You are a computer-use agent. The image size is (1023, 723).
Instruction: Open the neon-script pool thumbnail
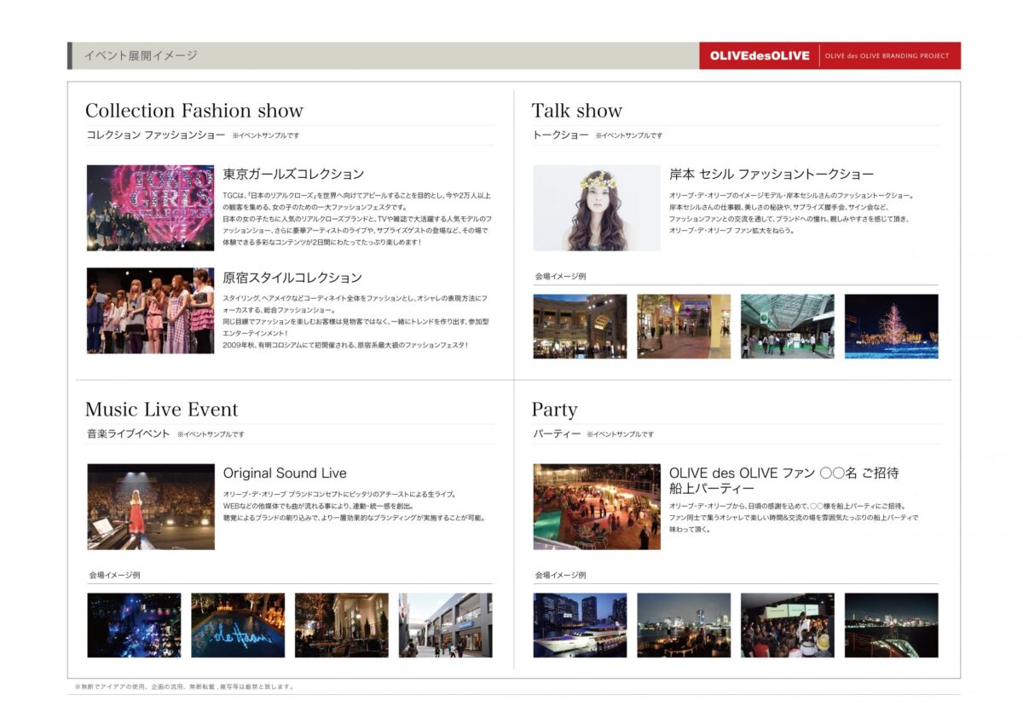click(238, 625)
